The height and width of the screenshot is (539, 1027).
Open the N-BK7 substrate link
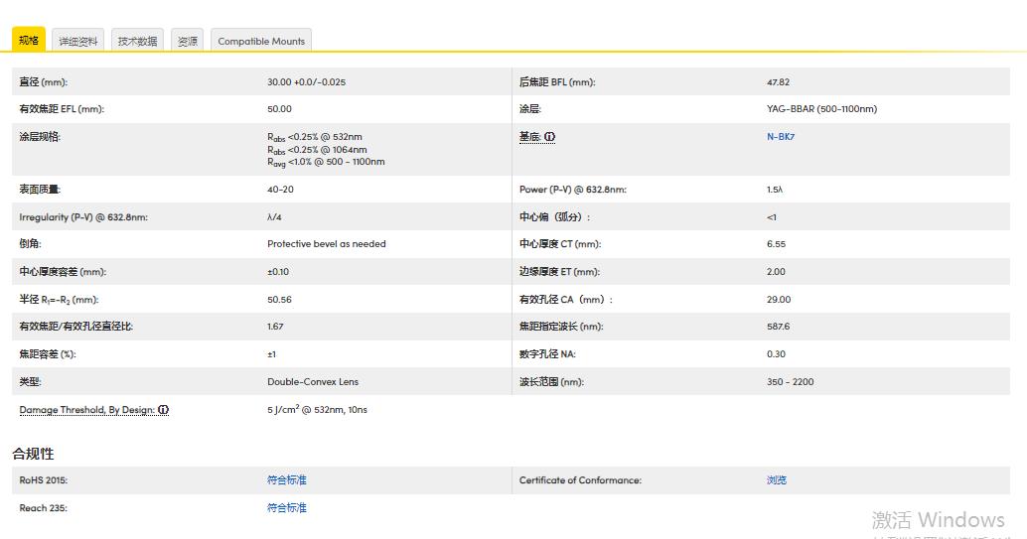point(781,137)
